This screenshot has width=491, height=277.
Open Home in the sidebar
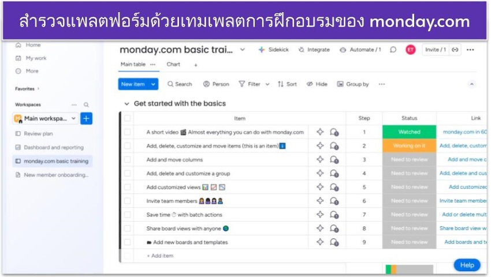[28, 45]
